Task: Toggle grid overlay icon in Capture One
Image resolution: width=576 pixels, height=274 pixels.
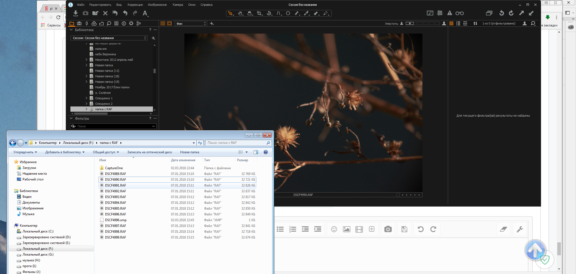Action: tap(440, 13)
